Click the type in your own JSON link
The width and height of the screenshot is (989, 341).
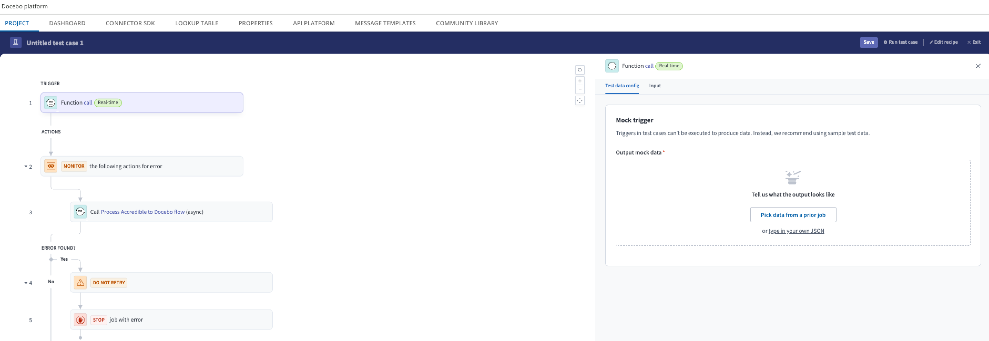tap(796, 231)
